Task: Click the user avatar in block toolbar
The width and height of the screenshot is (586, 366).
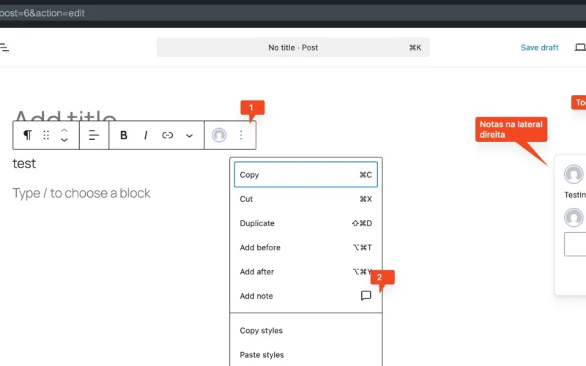Action: pyautogui.click(x=219, y=135)
